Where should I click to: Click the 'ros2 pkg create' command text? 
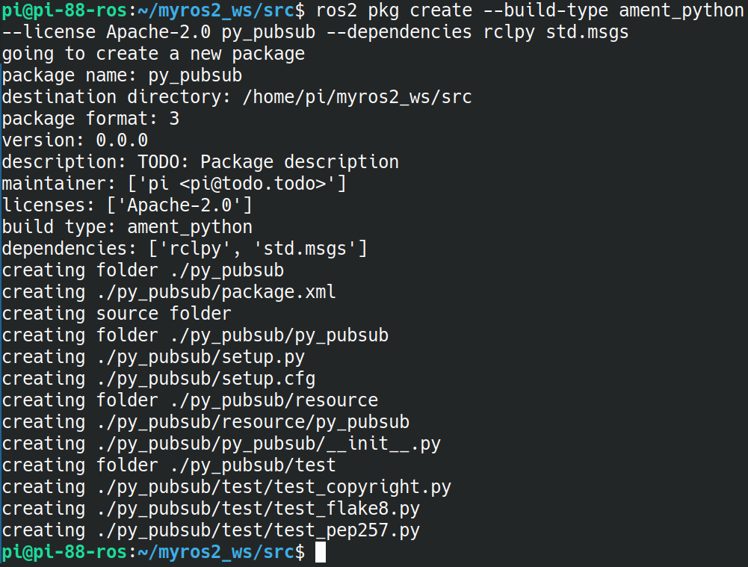coord(394,10)
